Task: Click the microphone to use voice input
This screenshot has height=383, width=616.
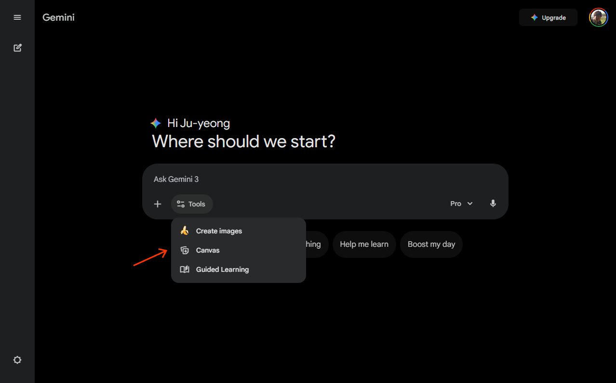Action: pos(493,204)
